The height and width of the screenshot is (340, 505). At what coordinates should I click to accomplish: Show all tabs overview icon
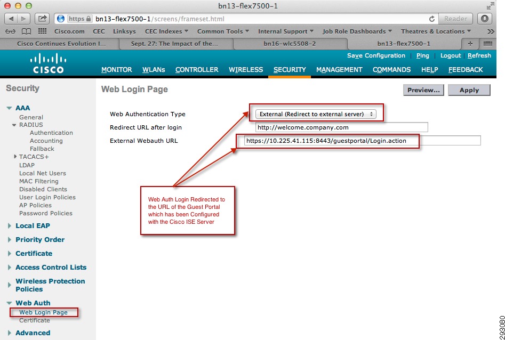[x=488, y=44]
